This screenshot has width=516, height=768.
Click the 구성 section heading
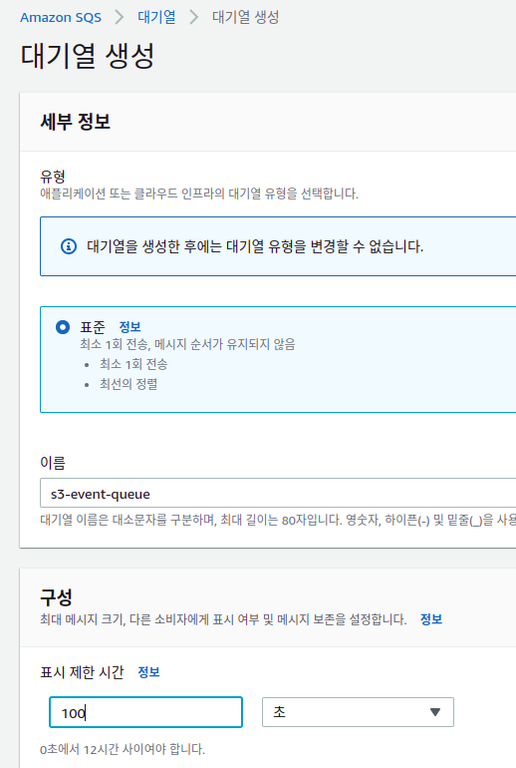(56, 596)
